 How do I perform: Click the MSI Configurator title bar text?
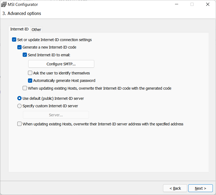(23, 5)
